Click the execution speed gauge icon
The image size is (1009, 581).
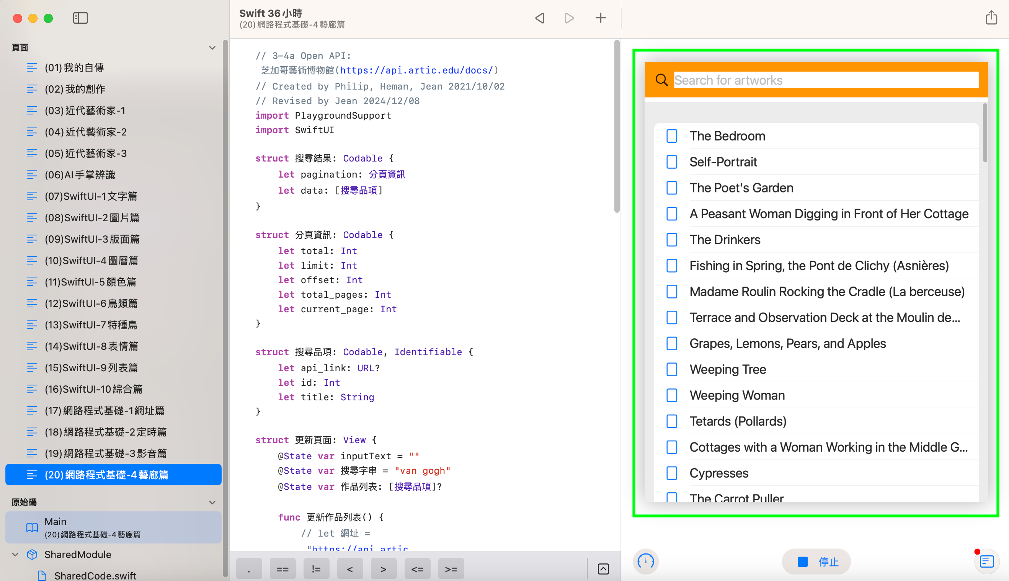pos(645,561)
